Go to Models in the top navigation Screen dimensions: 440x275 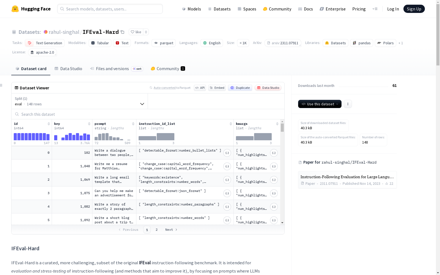pos(191,9)
